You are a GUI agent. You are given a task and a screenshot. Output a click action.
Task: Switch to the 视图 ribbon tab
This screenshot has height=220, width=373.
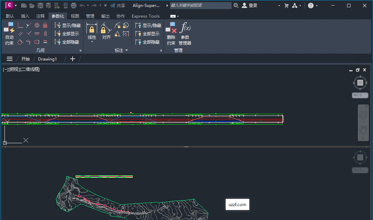coord(74,16)
